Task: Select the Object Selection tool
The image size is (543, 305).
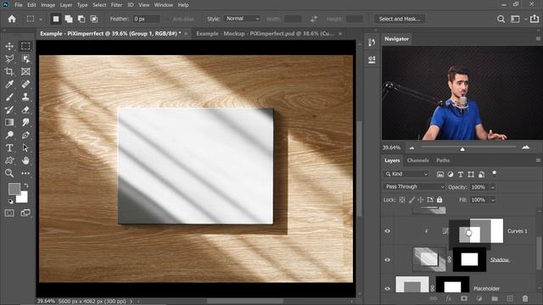Action: coord(25,58)
